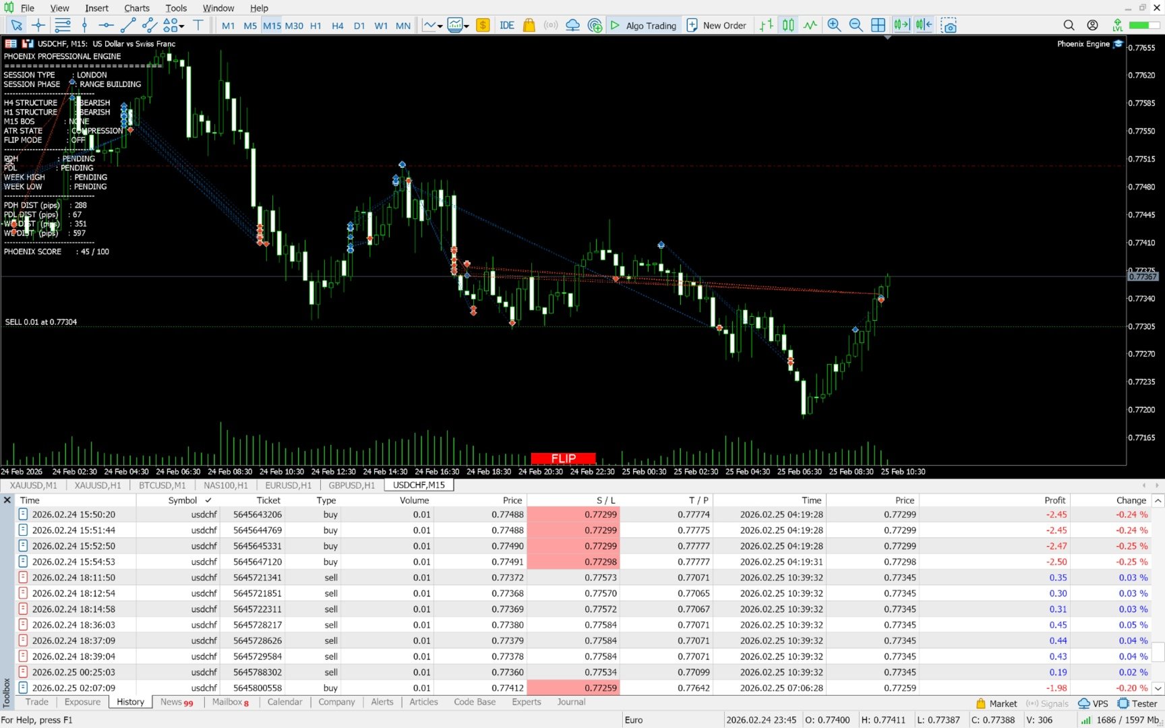
Task: Open the copy trading signal target icon
Action: click(x=595, y=26)
